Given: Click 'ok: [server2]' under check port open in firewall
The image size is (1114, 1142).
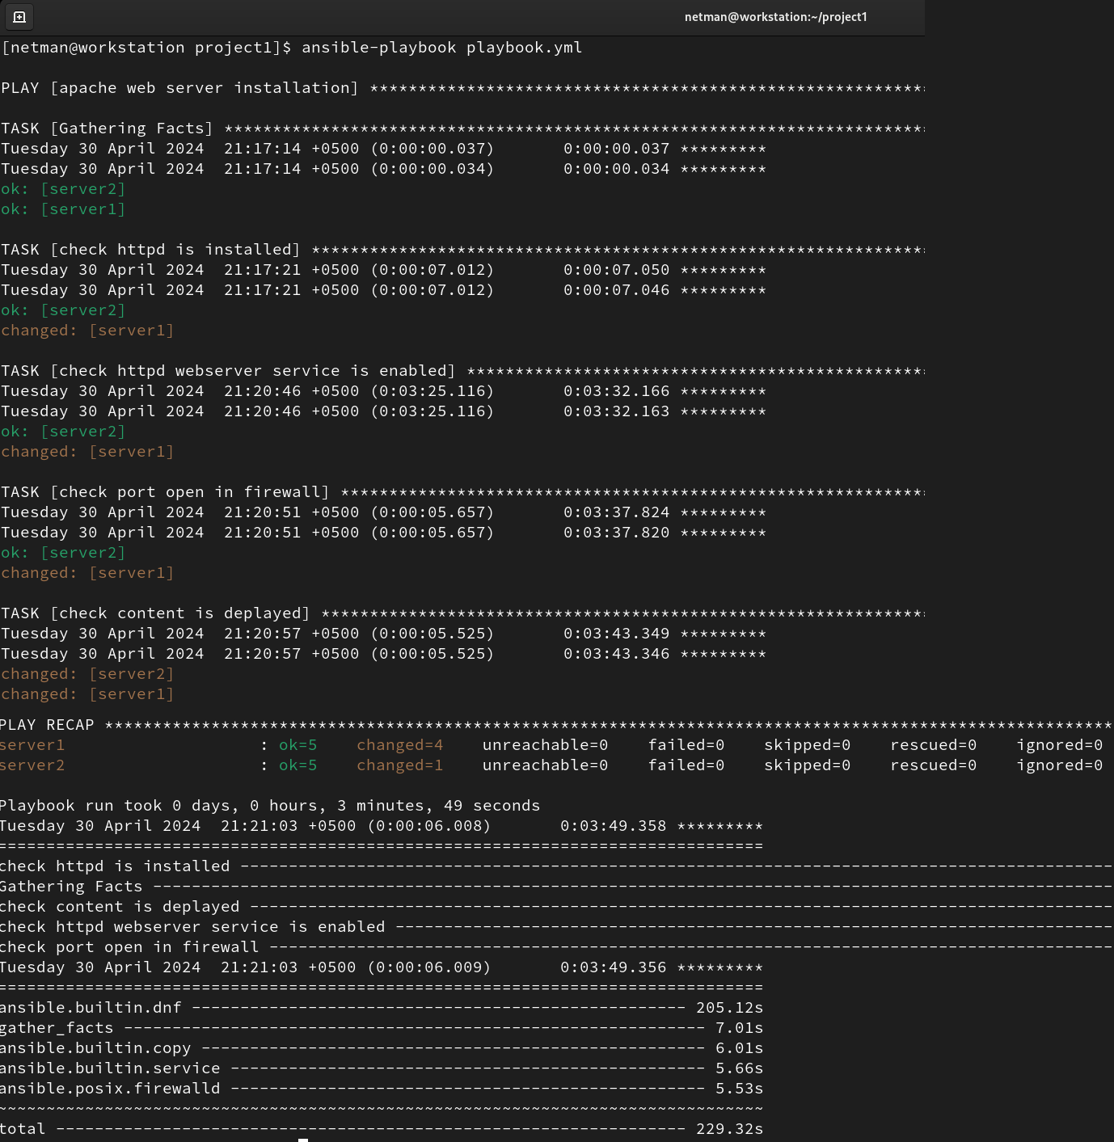Looking at the screenshot, I should (x=63, y=553).
